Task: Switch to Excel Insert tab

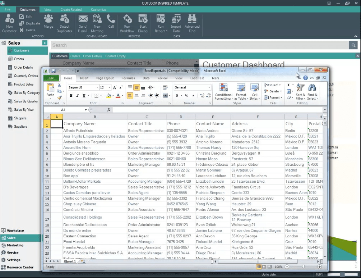Action: [x=84, y=78]
